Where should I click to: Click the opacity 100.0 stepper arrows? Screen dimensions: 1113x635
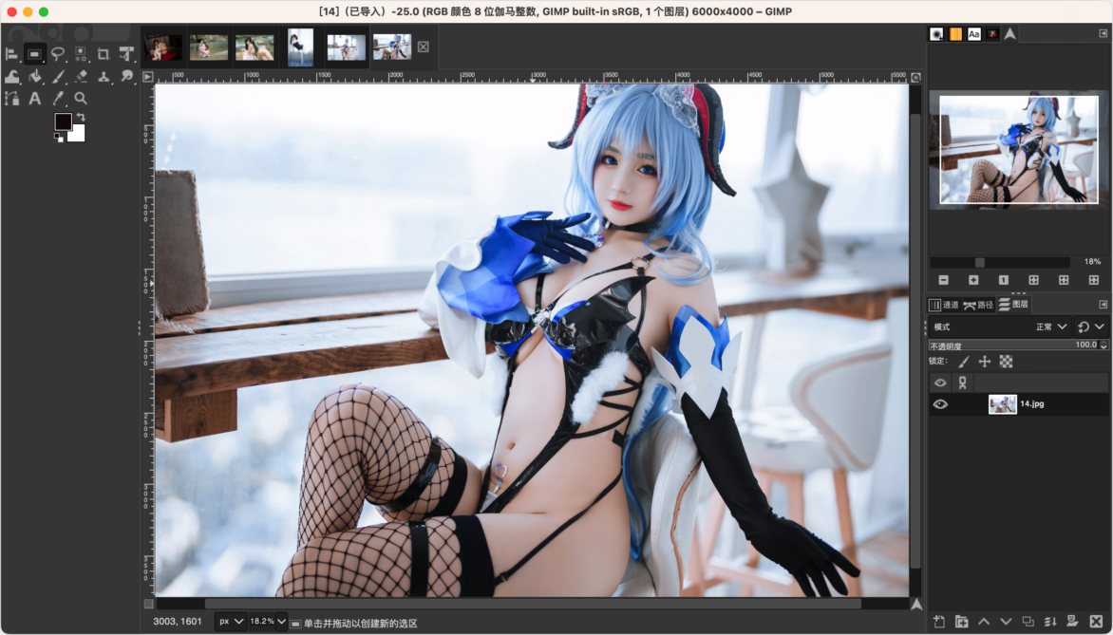click(x=1104, y=345)
